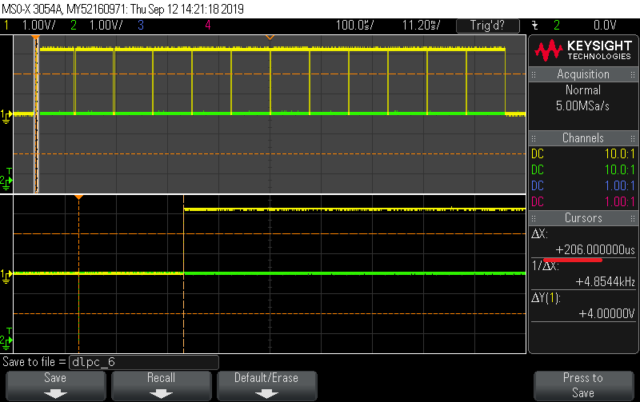This screenshot has width=640, height=402.
Task: Open the Acquisition panel header
Action: pos(583,74)
